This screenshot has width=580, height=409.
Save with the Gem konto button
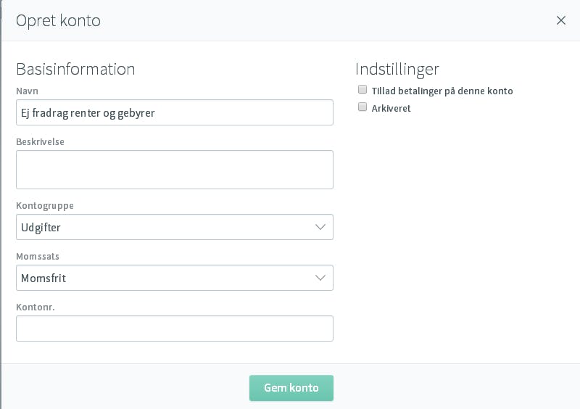click(291, 388)
